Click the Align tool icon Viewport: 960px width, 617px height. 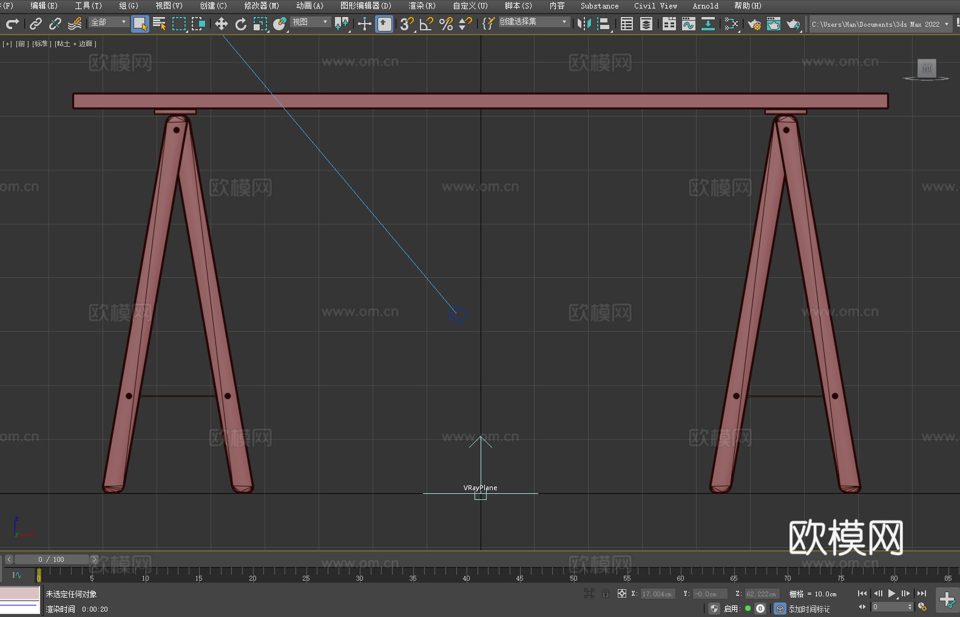(604, 24)
